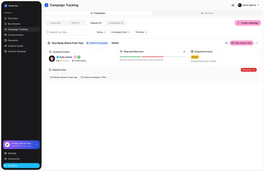
Task: Click Kylie Jenner's profile photo
Action: (x=52, y=59)
